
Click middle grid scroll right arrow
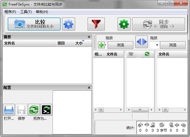tap(151, 110)
